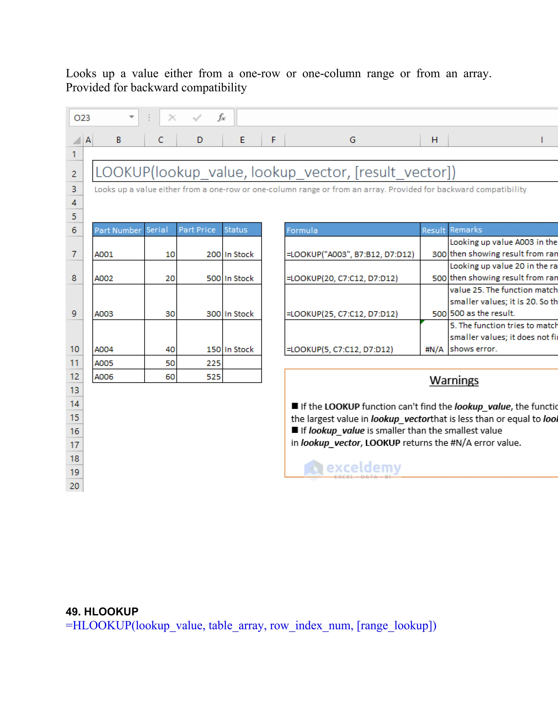
Task: Click the =LOOKUP(25, C7:C12, D7:D12) cell
Action: (x=352, y=302)
